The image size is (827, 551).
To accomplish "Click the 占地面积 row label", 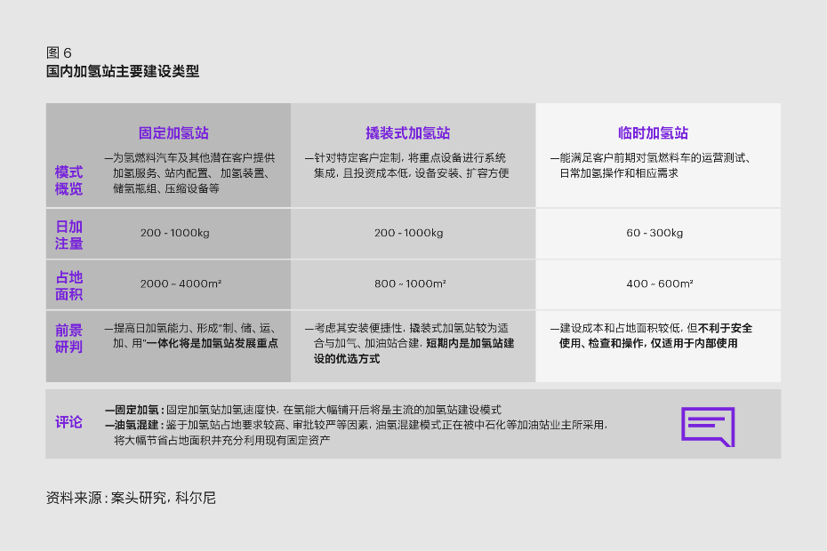I will point(68,285).
